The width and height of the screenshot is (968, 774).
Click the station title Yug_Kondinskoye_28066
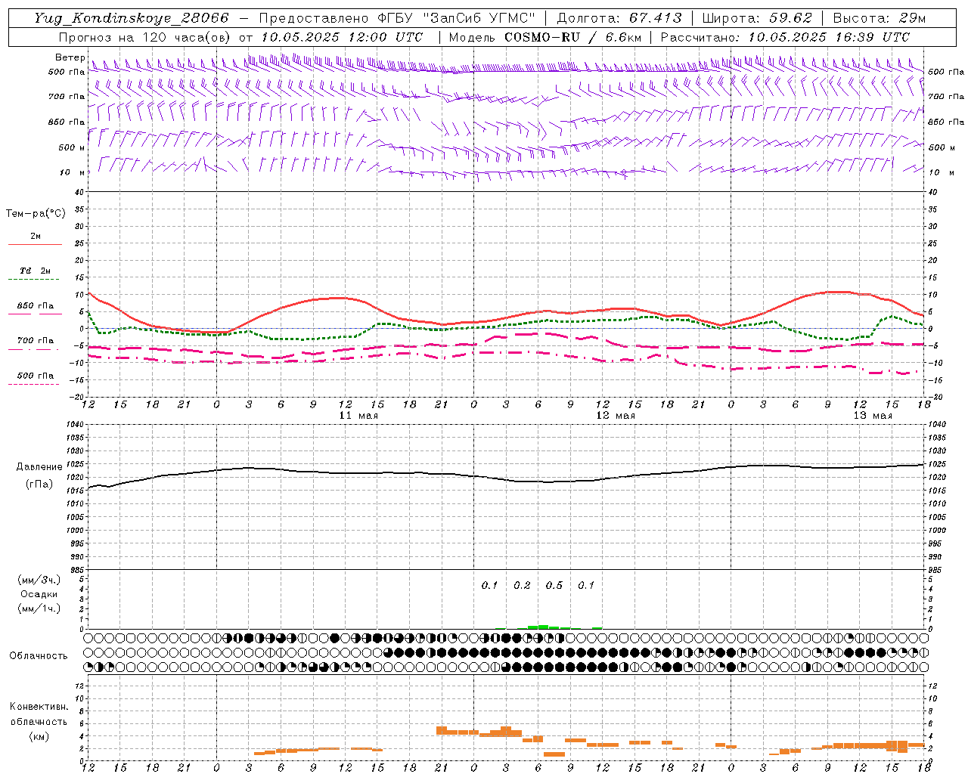coord(131,18)
